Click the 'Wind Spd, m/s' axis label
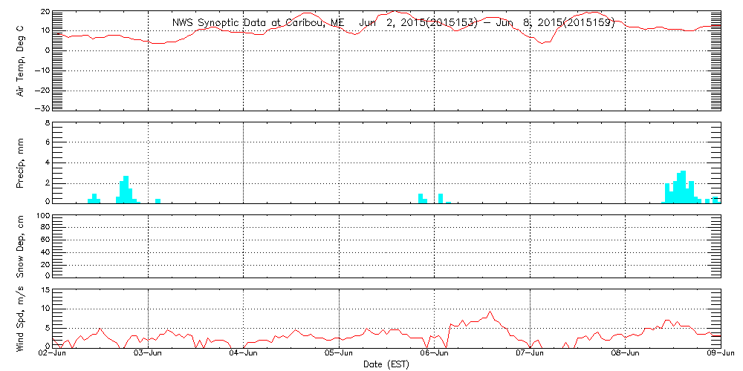This screenshot has width=743, height=371. coord(21,320)
